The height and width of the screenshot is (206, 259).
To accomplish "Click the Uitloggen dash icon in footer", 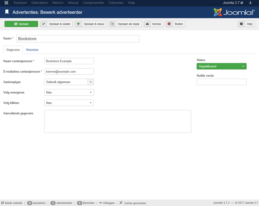I will click(101, 203).
